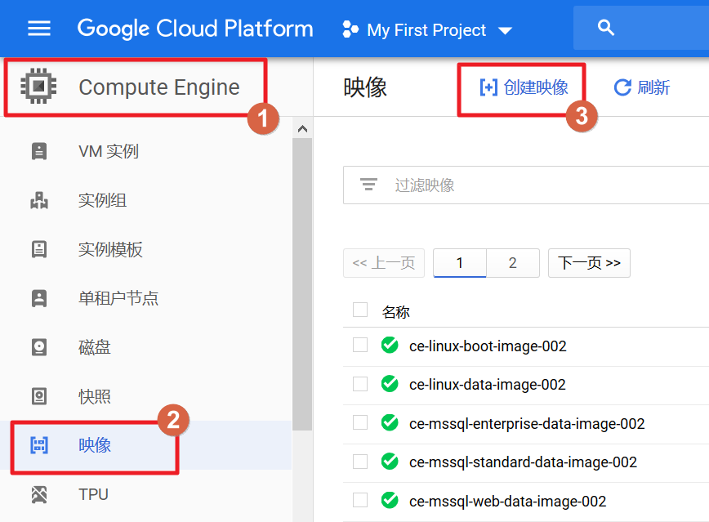Go to next page with 下一页
709x522 pixels.
tap(589, 263)
